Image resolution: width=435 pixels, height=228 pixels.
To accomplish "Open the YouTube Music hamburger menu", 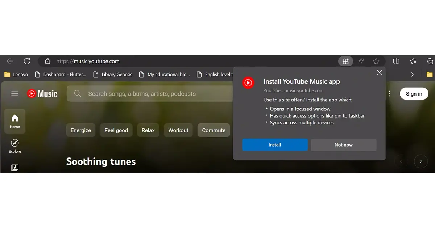I will [x=15, y=94].
